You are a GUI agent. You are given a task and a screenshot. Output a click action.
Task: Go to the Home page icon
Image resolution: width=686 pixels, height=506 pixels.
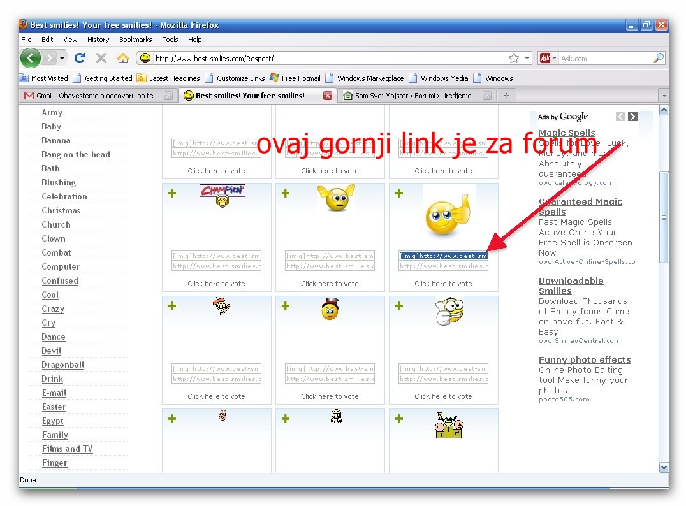[x=123, y=58]
